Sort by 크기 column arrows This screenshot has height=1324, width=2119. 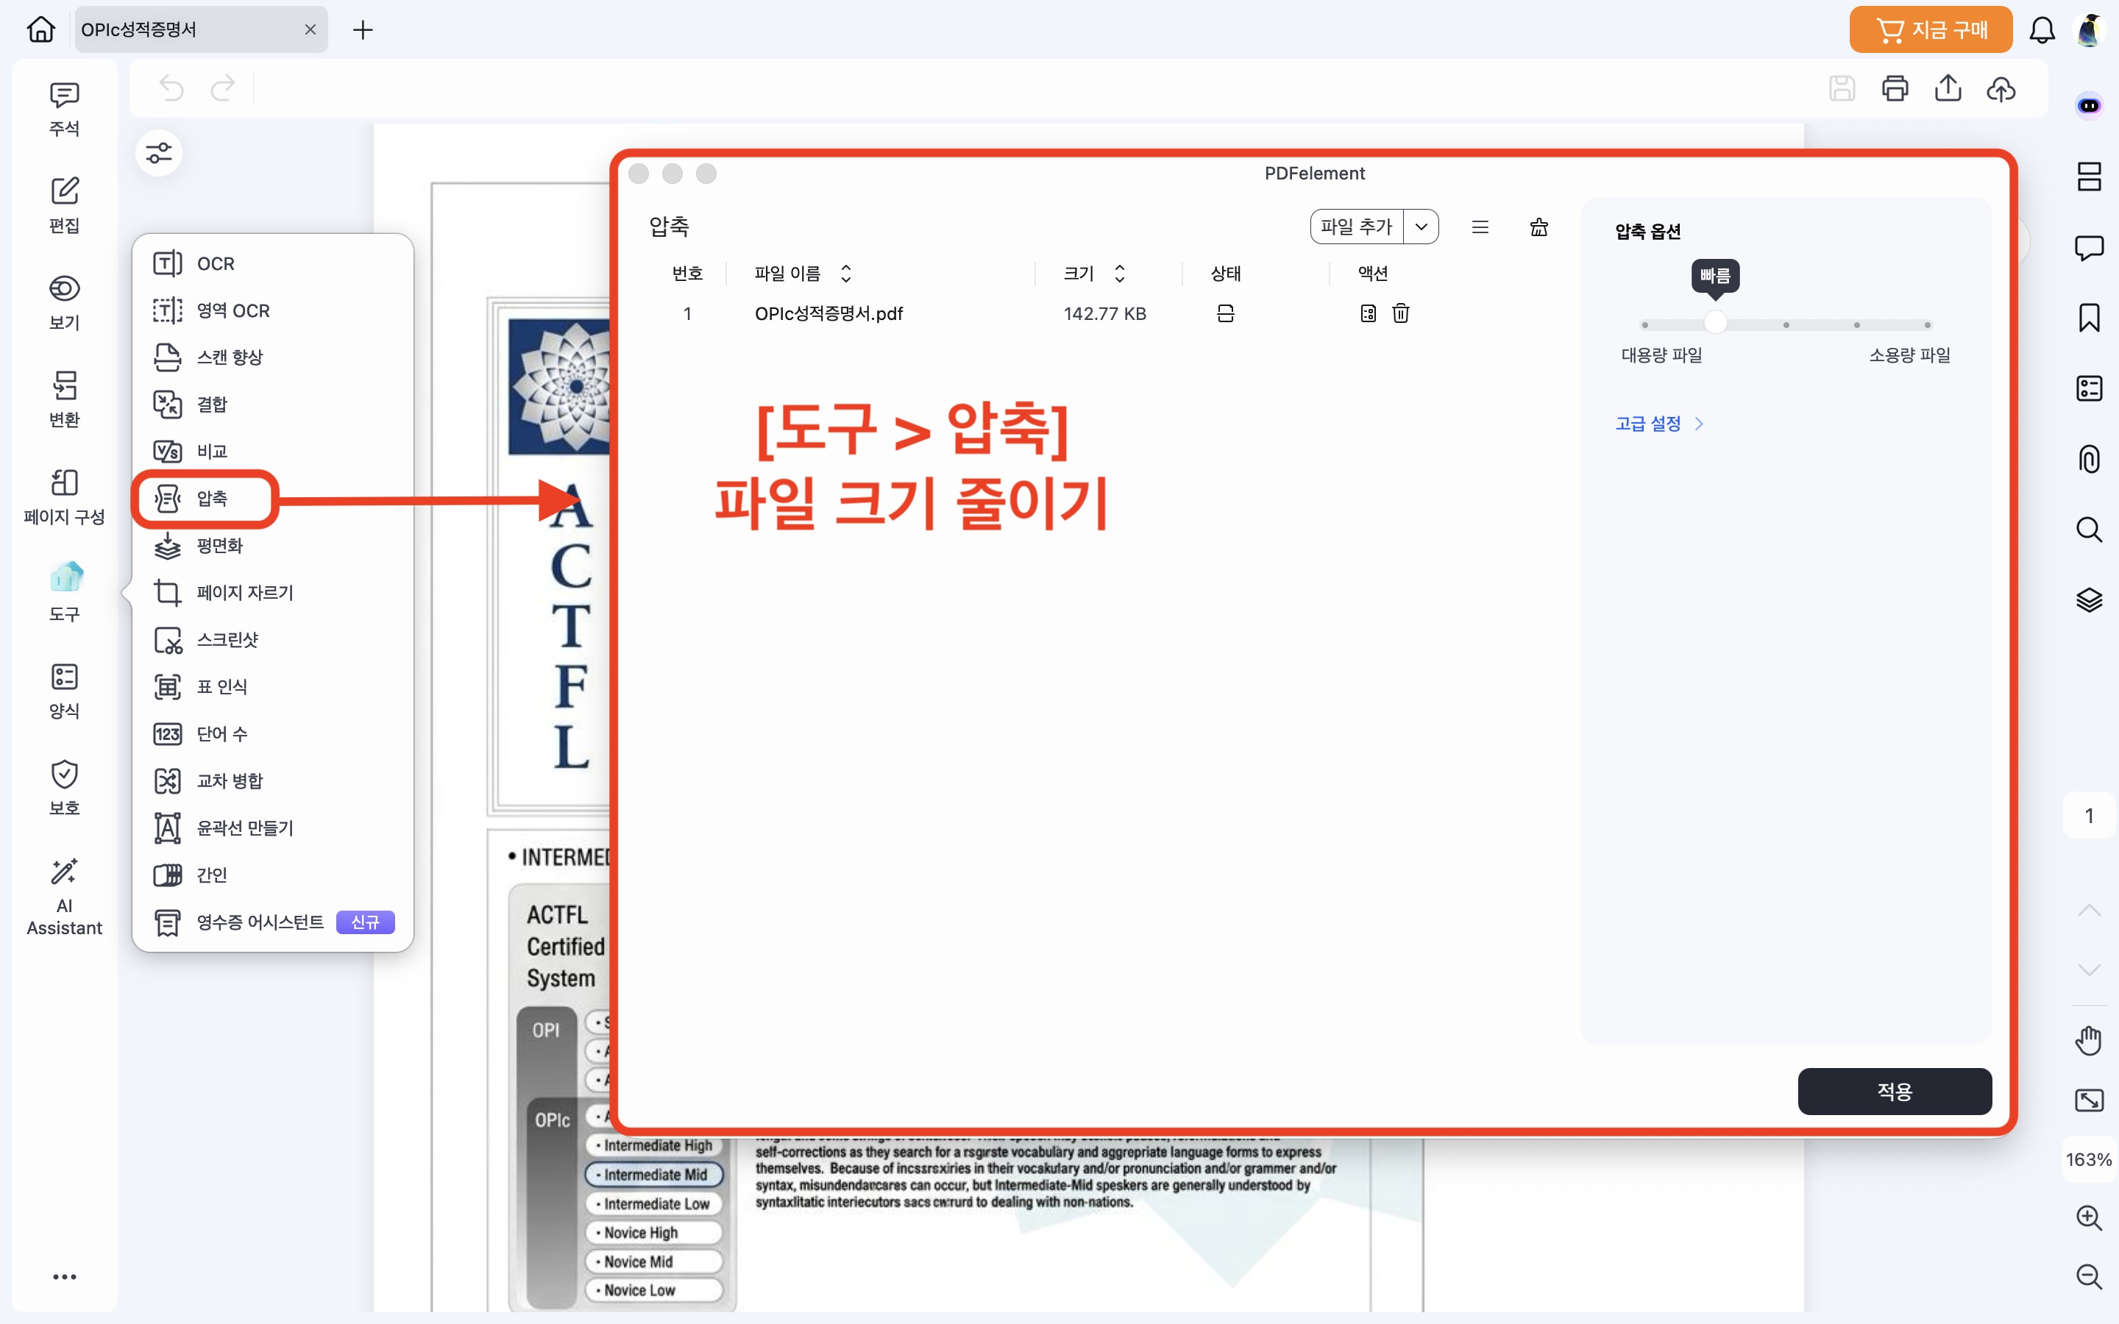tap(1119, 274)
